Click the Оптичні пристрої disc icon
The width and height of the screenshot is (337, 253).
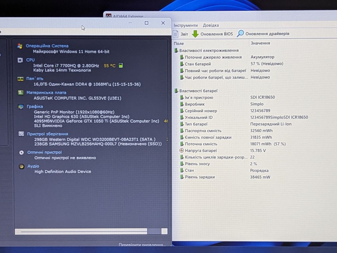[x=22, y=153]
